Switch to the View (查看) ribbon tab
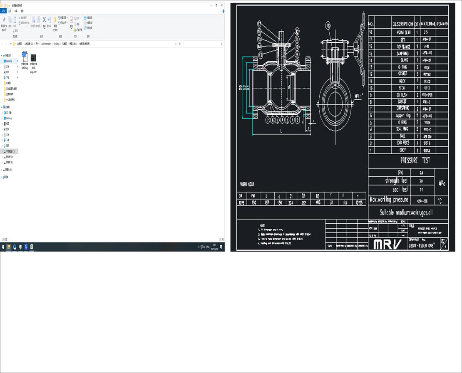462x373 pixels. [22, 11]
